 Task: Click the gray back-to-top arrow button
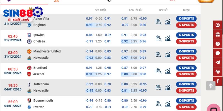pos(211,86)
